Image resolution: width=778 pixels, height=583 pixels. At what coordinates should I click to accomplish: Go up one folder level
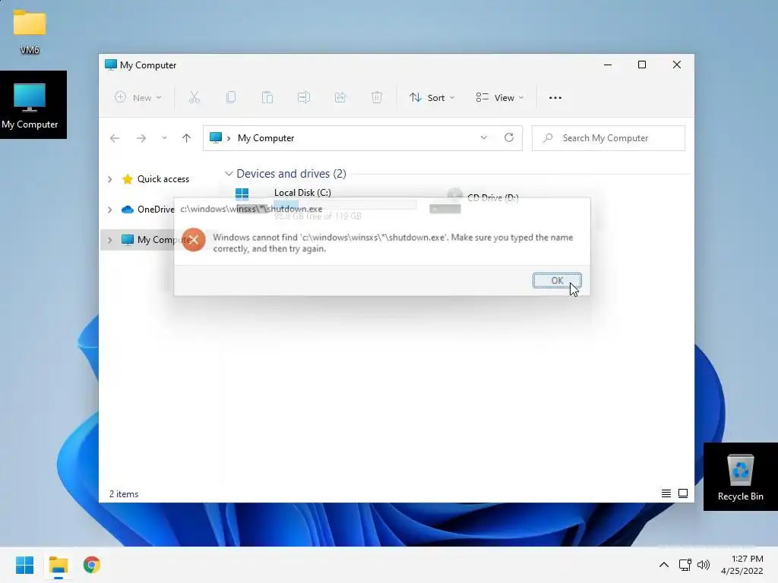pyautogui.click(x=187, y=138)
